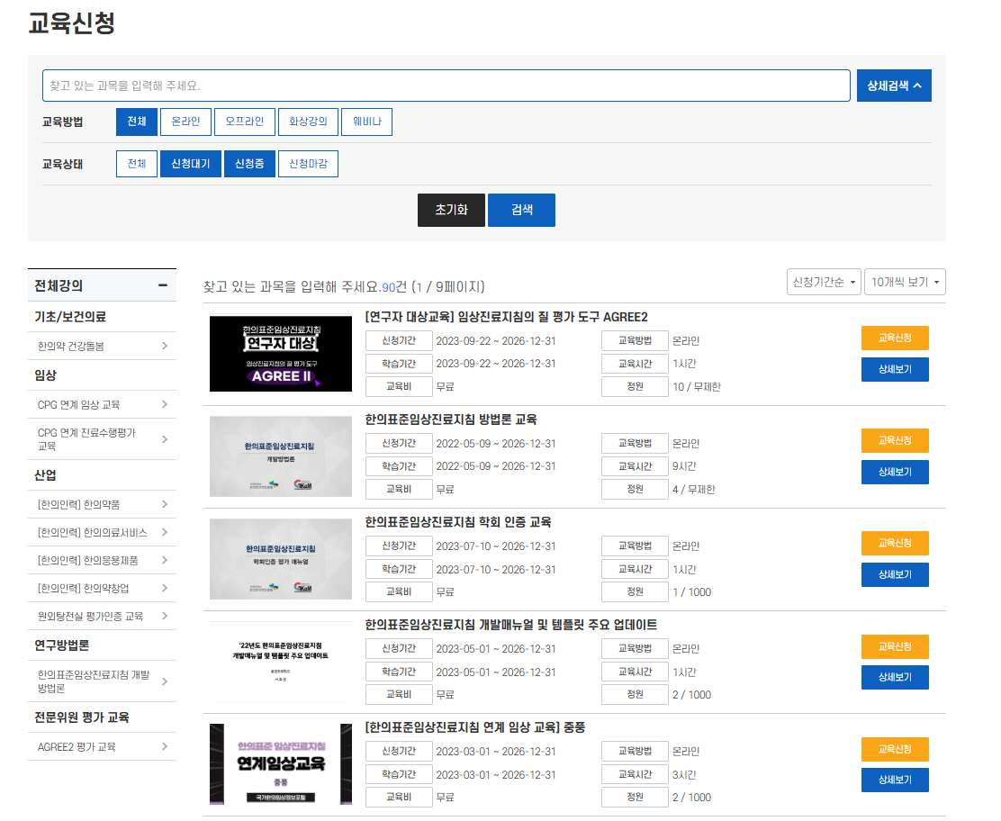Select the 화상강의 filter

[307, 122]
